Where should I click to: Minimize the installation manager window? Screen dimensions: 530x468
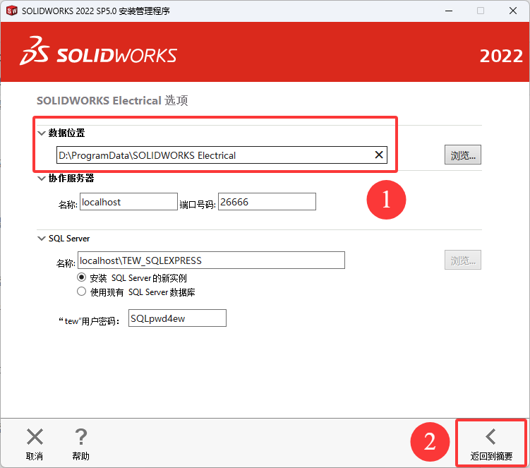449,11
